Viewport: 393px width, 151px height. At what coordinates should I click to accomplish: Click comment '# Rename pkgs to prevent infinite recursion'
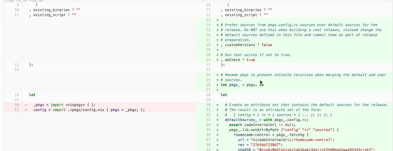303,75
